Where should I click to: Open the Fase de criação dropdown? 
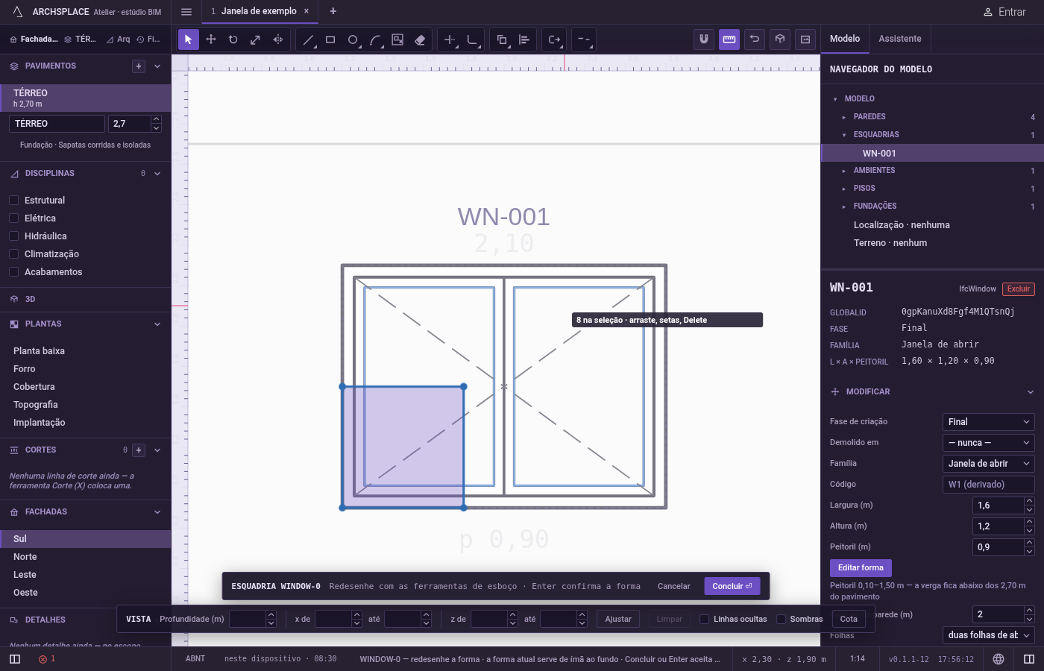[x=988, y=422]
